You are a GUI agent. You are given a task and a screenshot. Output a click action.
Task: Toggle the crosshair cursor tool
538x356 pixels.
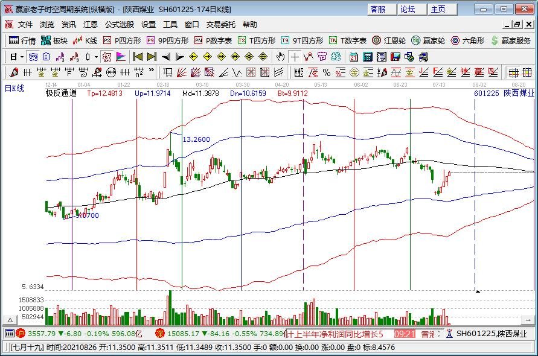pos(295,57)
